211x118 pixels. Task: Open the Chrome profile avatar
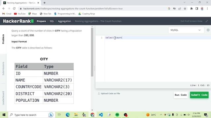tap(202, 9)
